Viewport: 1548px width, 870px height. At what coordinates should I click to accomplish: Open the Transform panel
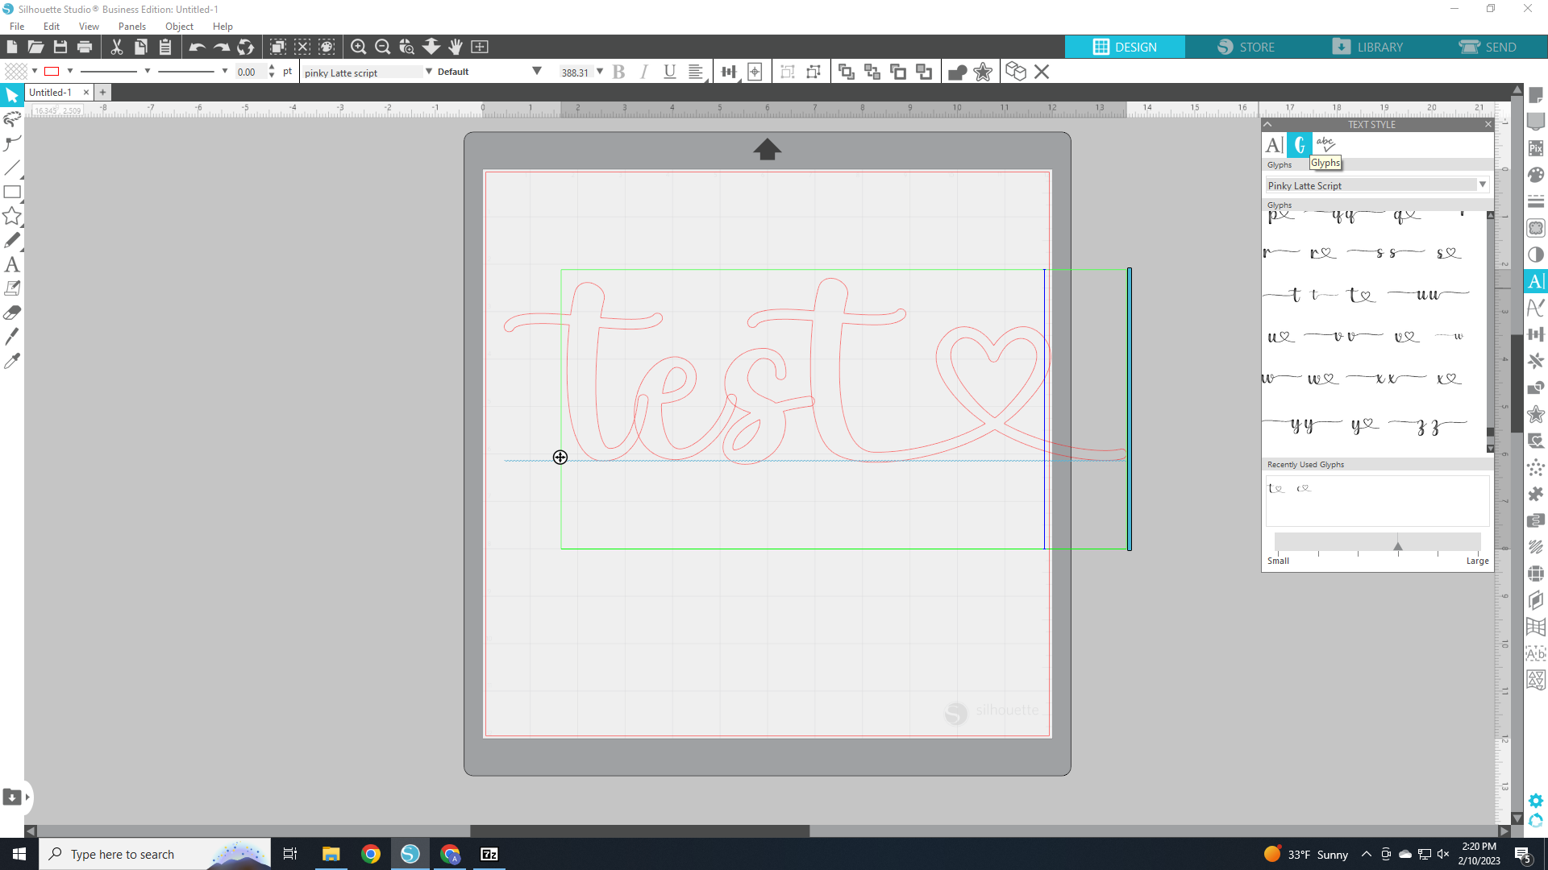(1536, 333)
